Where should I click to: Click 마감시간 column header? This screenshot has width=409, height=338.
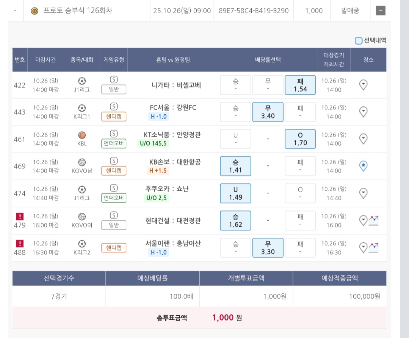tap(45, 59)
